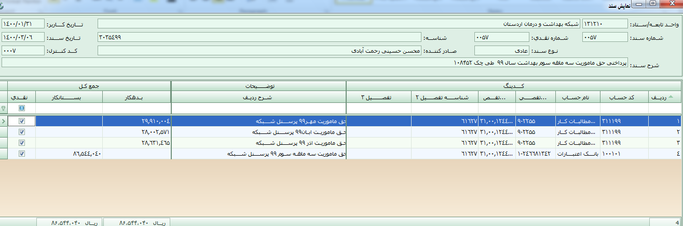Select row number ۲ in ردیف column
This screenshot has width=683, height=226.
[664, 132]
